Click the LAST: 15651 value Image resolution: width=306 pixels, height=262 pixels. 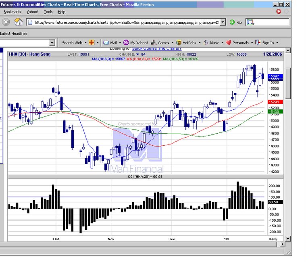pos(78,54)
